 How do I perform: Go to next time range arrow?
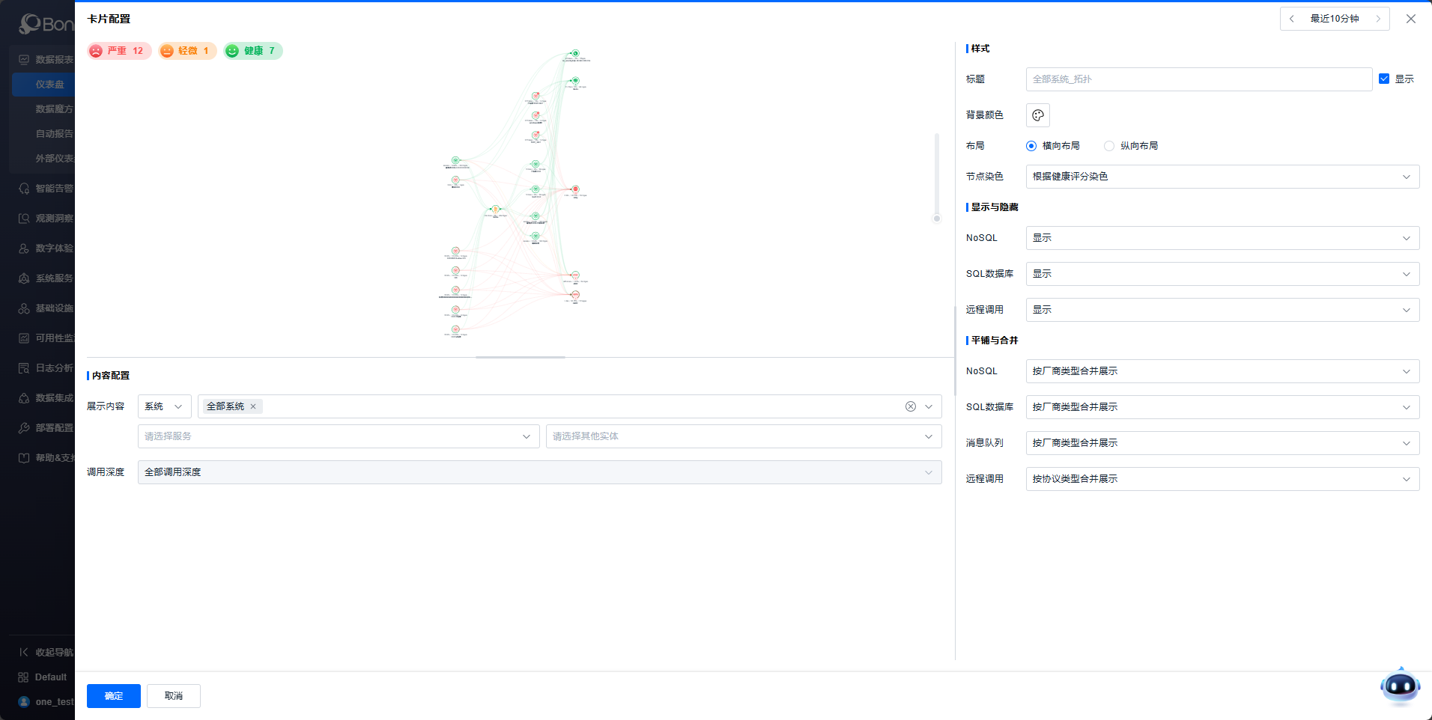[x=1378, y=19]
